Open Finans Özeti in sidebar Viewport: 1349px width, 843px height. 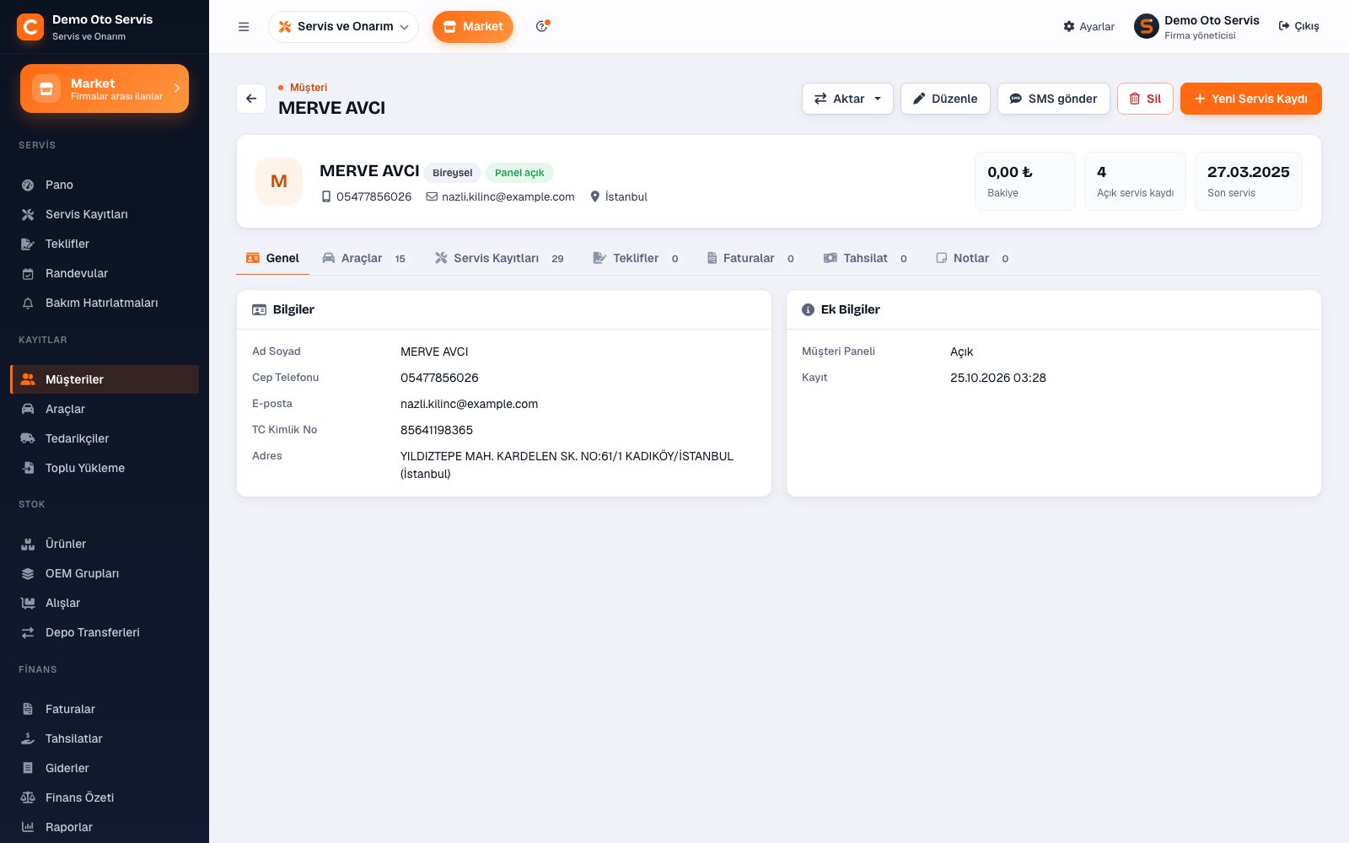[x=105, y=797]
